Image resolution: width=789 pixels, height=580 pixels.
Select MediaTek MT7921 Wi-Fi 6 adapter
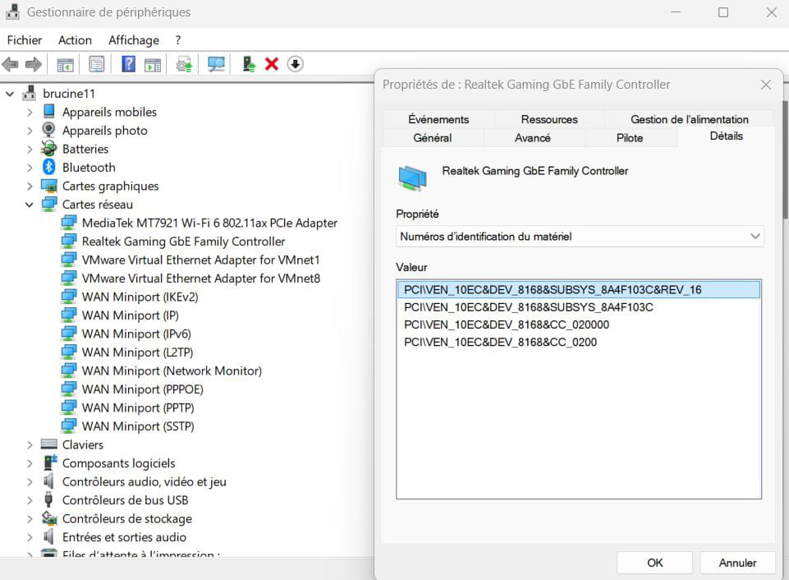pyautogui.click(x=209, y=223)
